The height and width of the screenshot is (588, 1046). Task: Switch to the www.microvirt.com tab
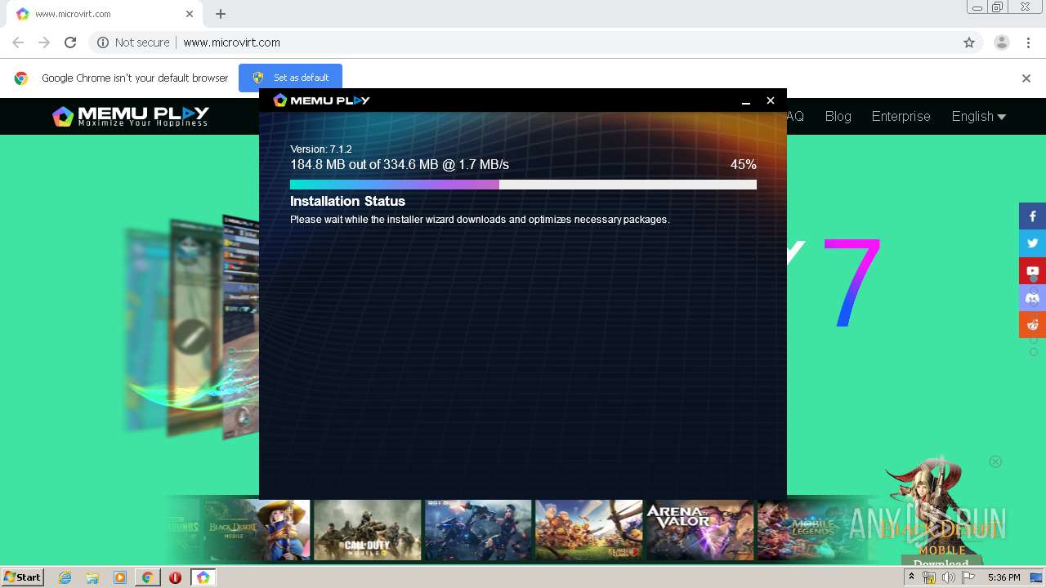[x=102, y=14]
